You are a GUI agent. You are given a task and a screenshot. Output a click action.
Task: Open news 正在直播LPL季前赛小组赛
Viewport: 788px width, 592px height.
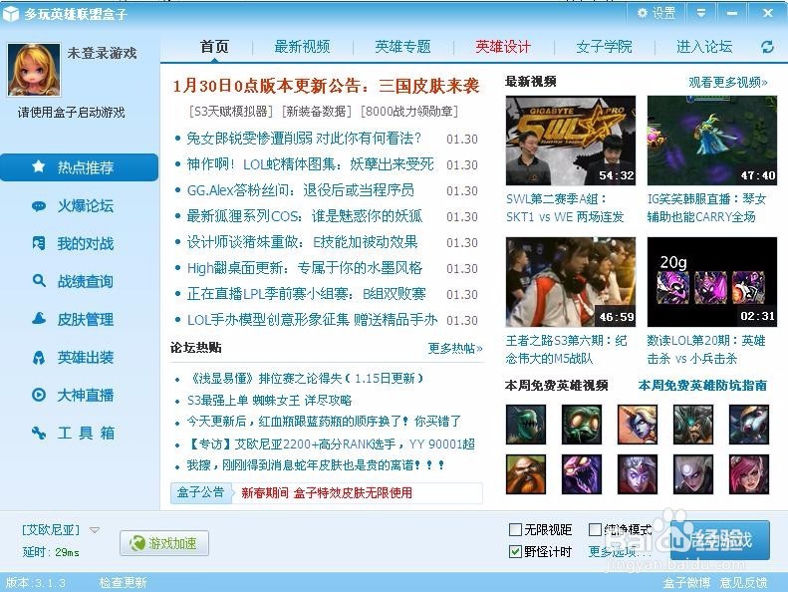306,294
